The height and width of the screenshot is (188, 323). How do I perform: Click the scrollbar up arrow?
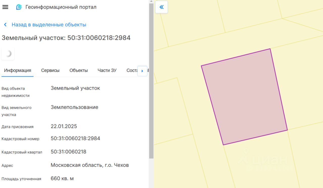tap(151, 2)
